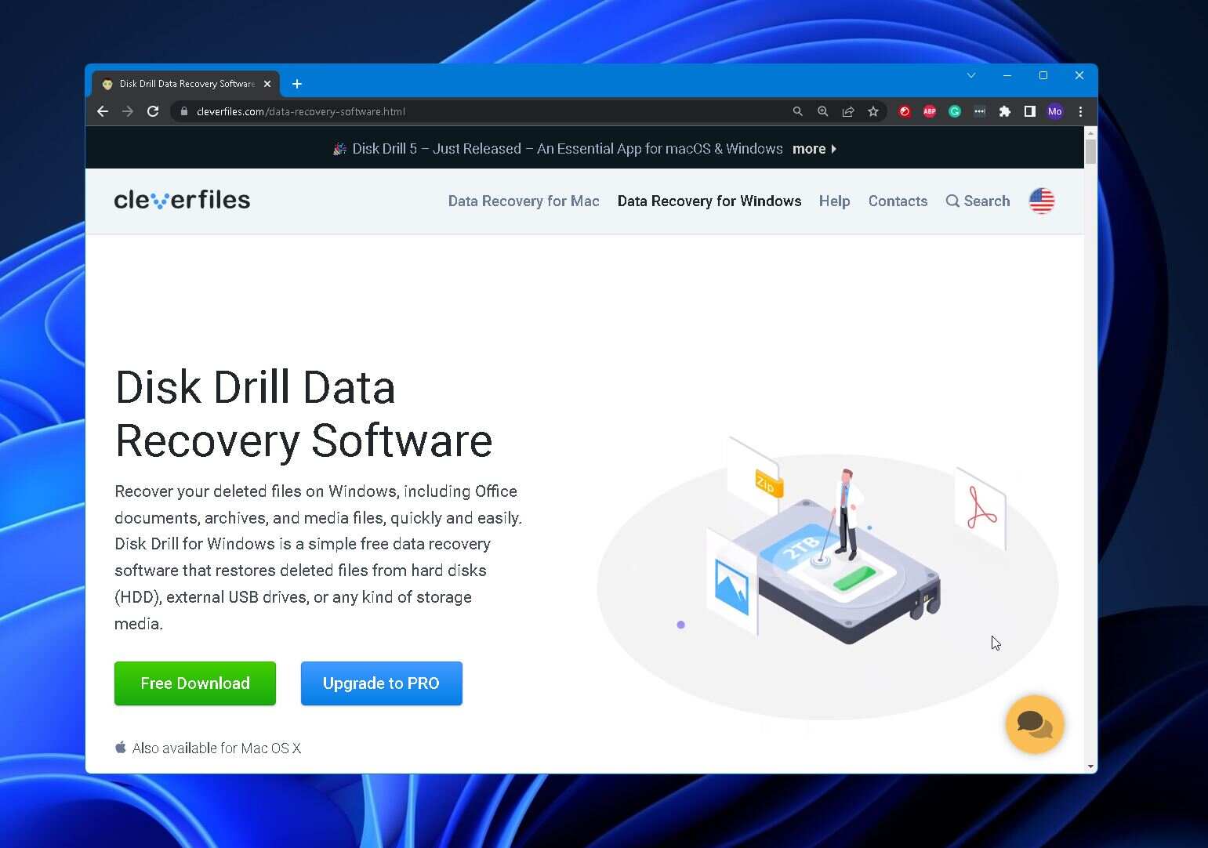Click the Free Download button
The height and width of the screenshot is (848, 1208).
[x=195, y=683]
